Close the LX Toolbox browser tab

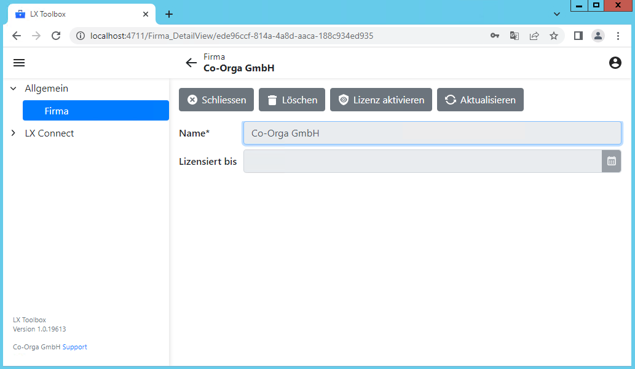[146, 14]
